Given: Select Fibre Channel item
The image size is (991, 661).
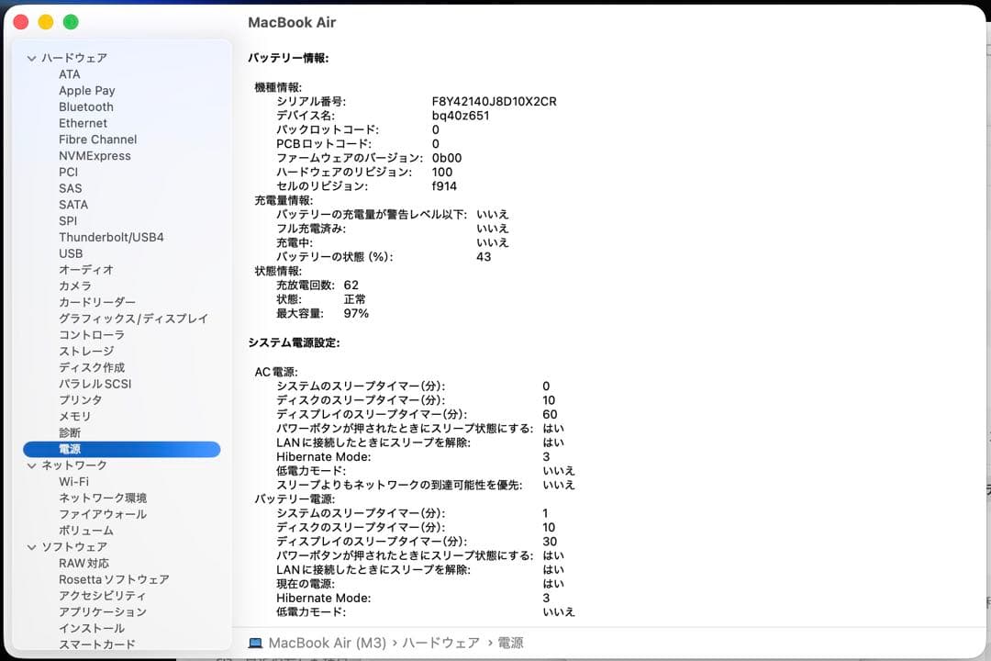Looking at the screenshot, I should pos(97,140).
